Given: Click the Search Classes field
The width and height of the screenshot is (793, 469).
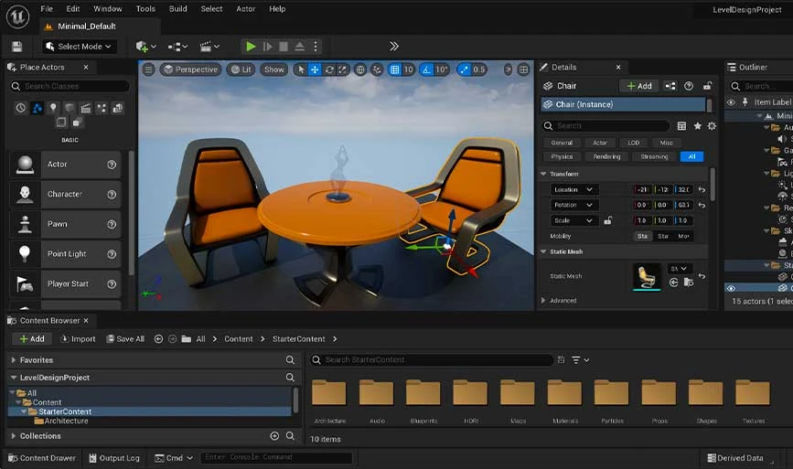Looking at the screenshot, I should pos(70,87).
